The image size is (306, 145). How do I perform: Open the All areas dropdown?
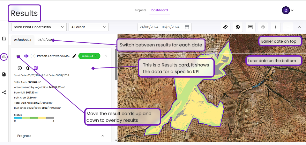click(x=88, y=27)
